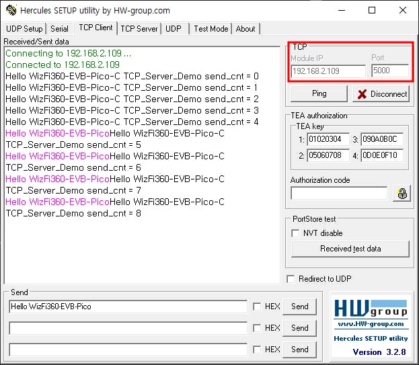Image resolution: width=419 pixels, height=365 pixels.
Task: Click the log line ending send_cnt = 0
Action: coord(132,77)
